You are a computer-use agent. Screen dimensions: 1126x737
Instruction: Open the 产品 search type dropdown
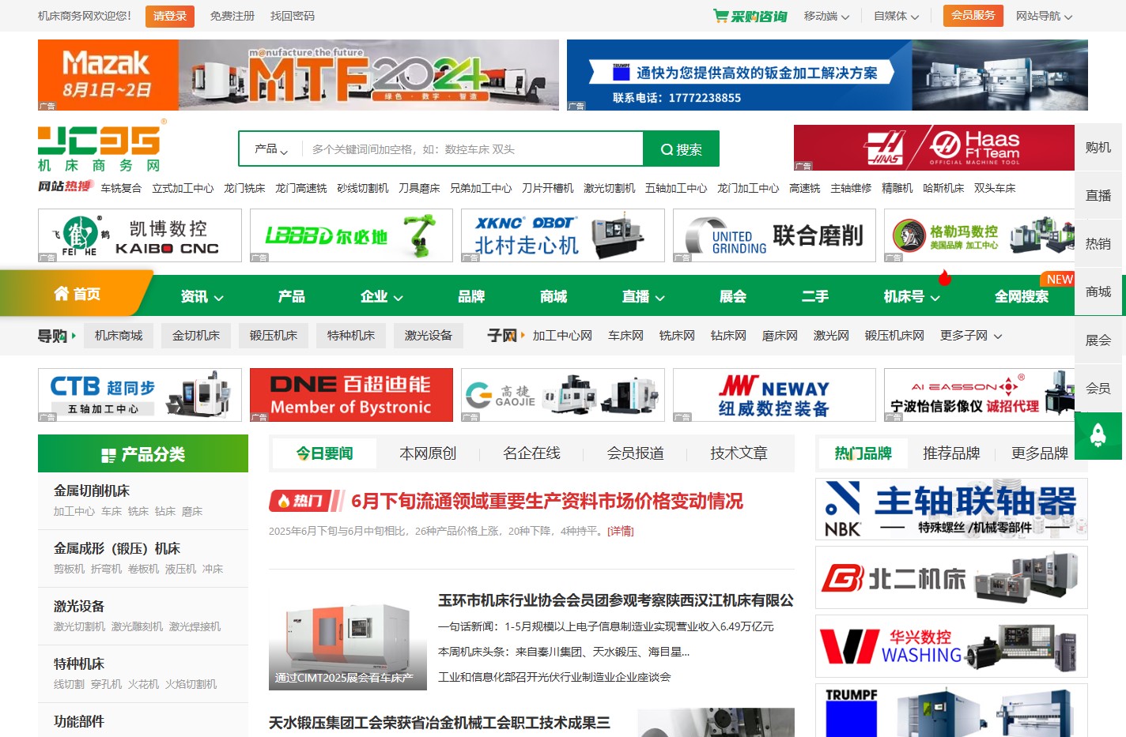(271, 149)
